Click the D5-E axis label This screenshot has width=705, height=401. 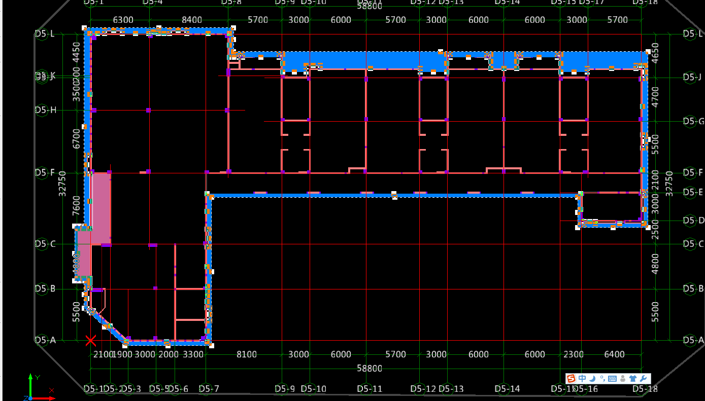coord(693,192)
